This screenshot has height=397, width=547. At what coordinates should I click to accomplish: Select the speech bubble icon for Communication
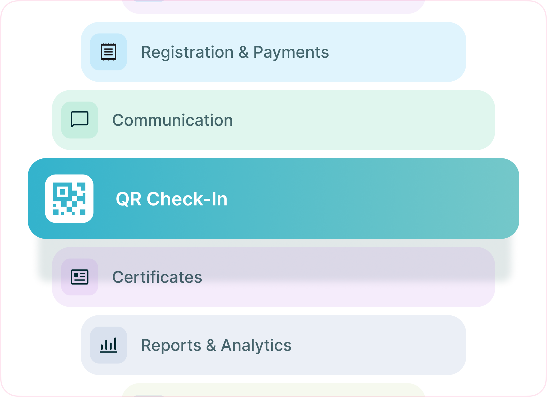79,120
